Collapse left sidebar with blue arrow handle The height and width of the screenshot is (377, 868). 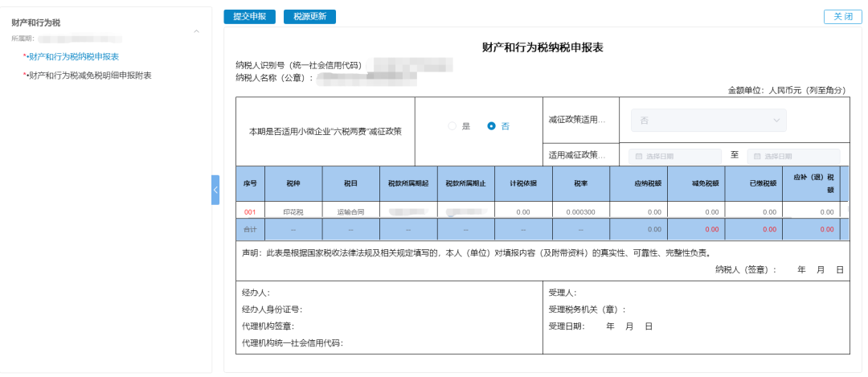(215, 190)
